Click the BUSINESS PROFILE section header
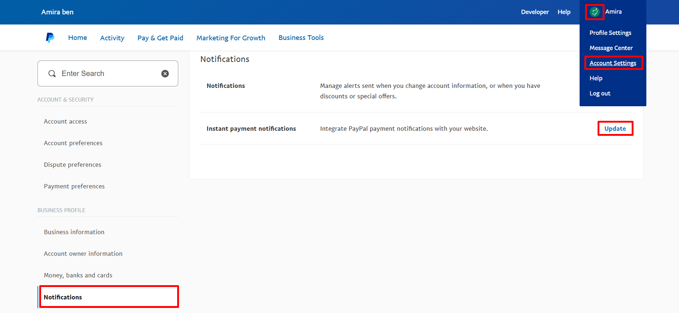Screen dimensions: 679x313 point(61,210)
